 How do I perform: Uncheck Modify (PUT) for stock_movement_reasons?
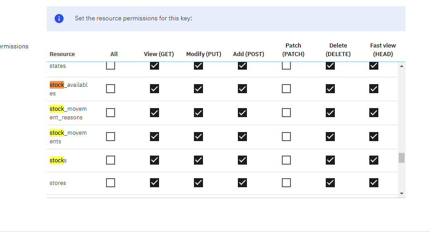(198, 113)
